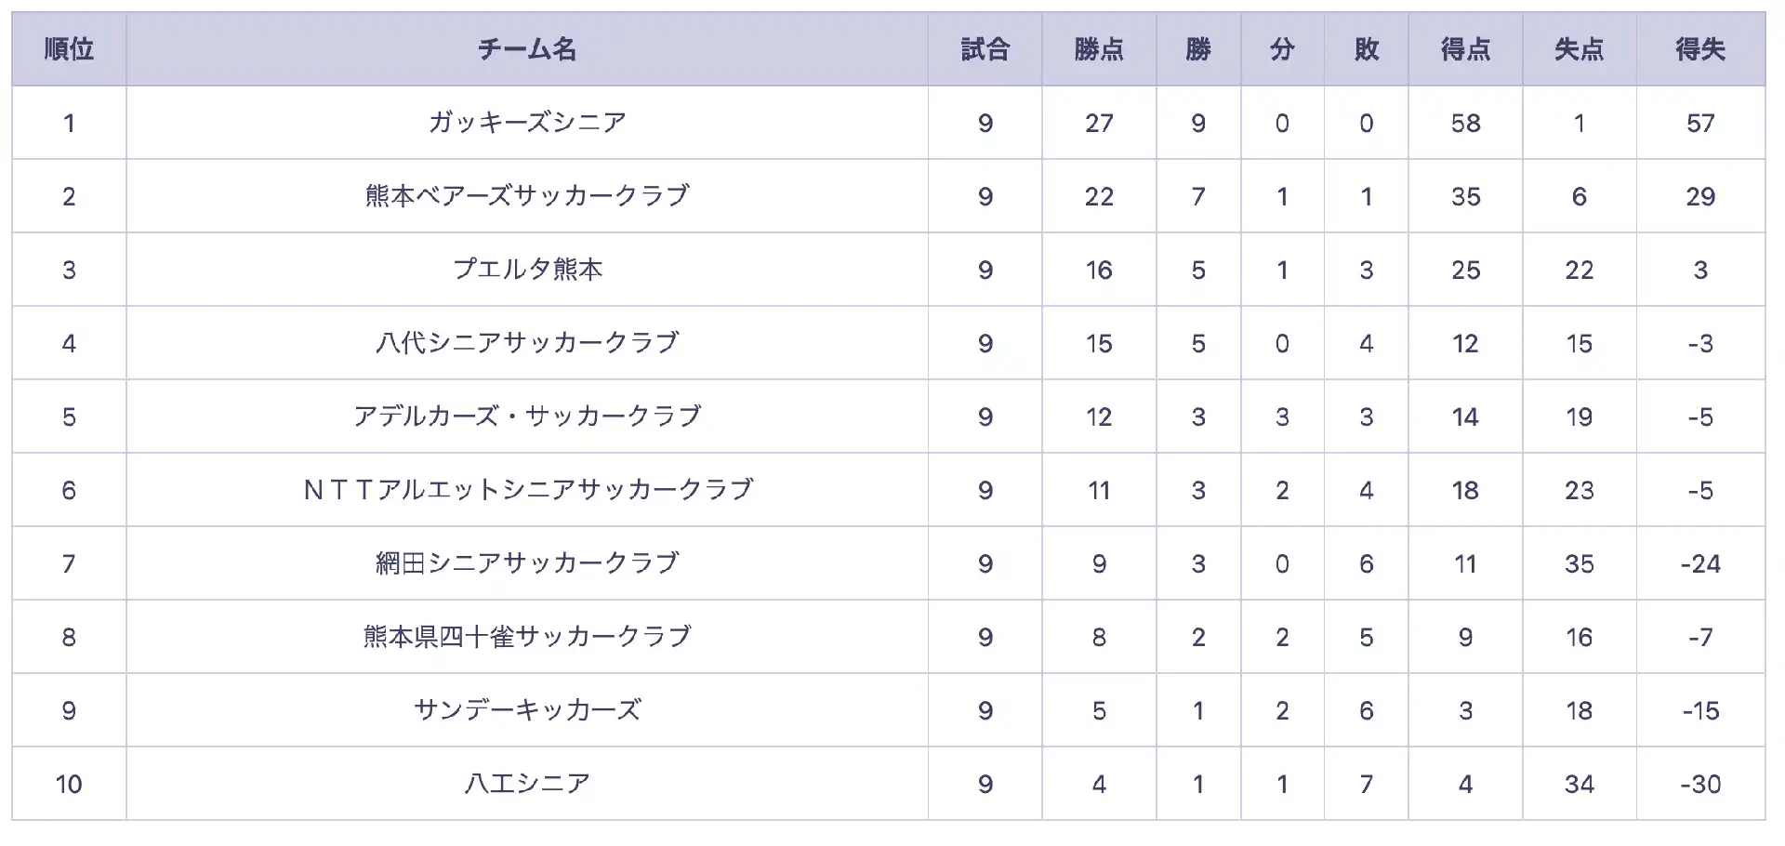Image resolution: width=1785 pixels, height=846 pixels.
Task: Click the 順位 column header
Action: tap(69, 49)
